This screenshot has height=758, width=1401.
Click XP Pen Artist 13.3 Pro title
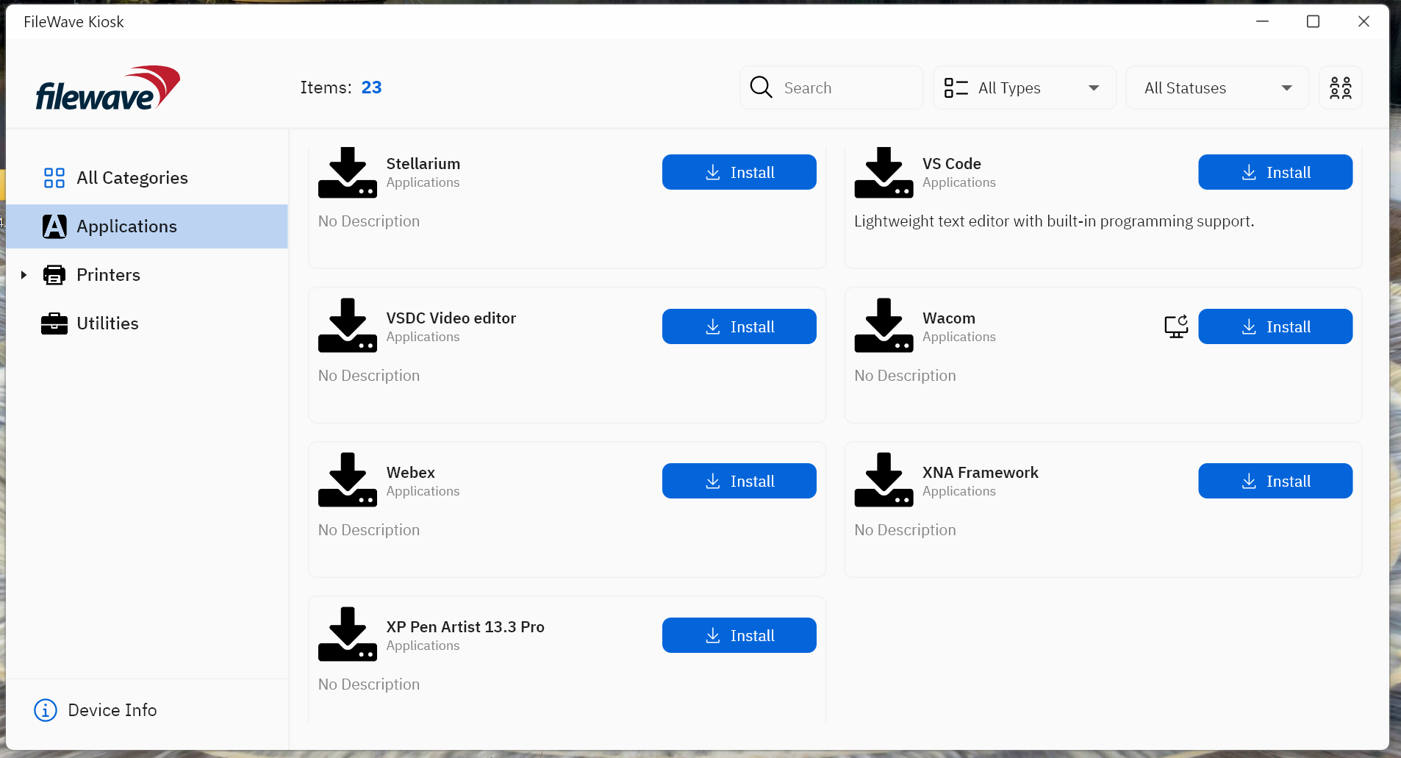click(465, 627)
